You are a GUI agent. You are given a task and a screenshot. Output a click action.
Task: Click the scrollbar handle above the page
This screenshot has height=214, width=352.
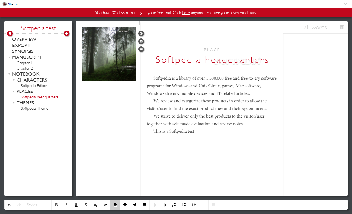point(140,23)
